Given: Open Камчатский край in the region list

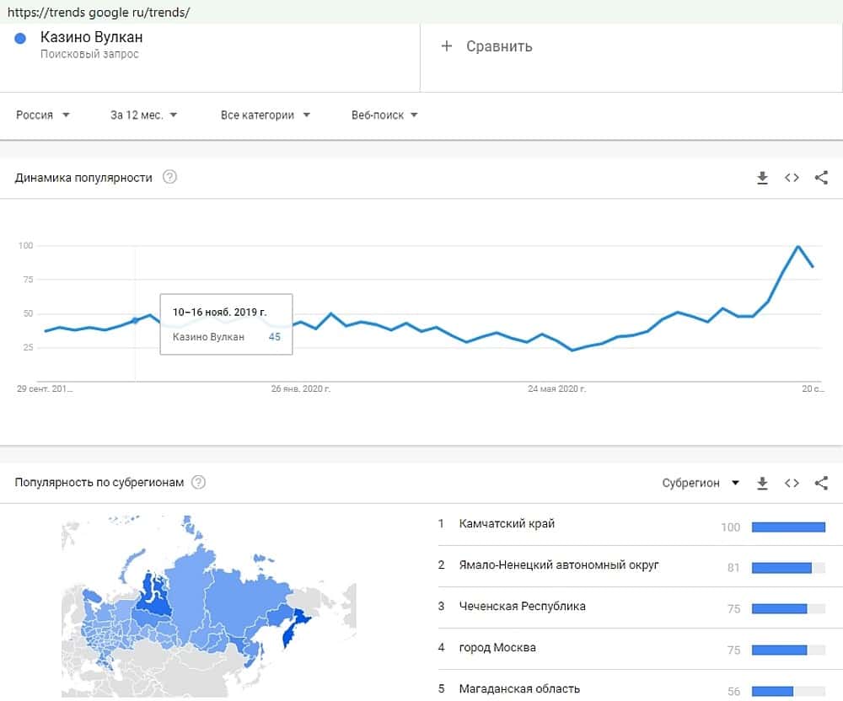Looking at the screenshot, I should [x=507, y=524].
